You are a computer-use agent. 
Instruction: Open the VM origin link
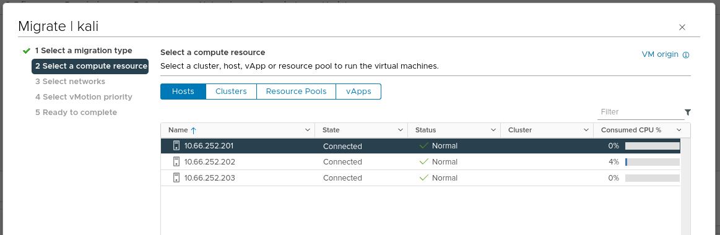pyautogui.click(x=660, y=54)
